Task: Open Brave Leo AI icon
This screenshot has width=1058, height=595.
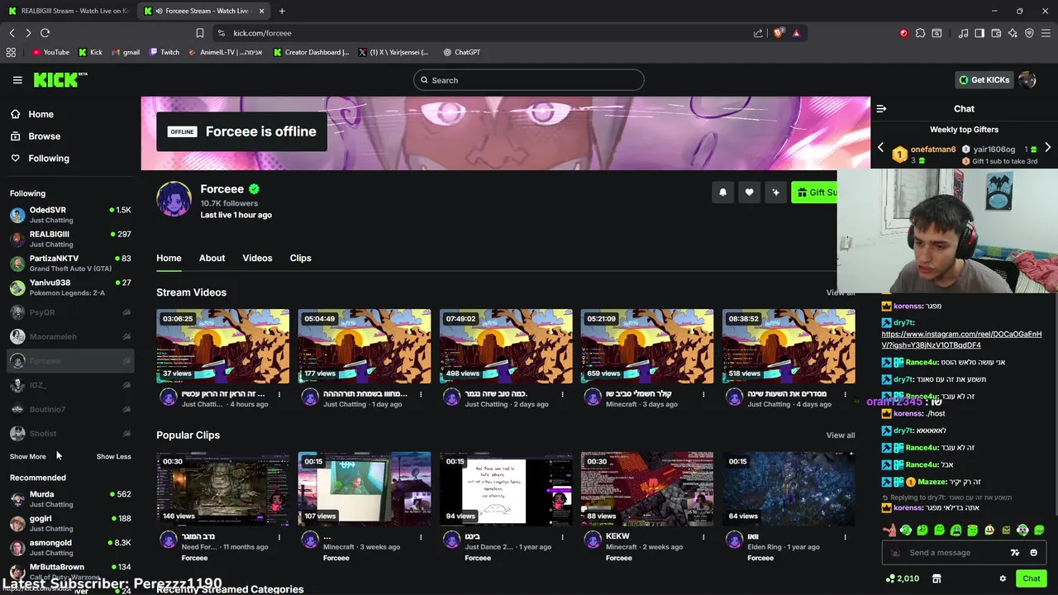Action: pyautogui.click(x=1013, y=33)
